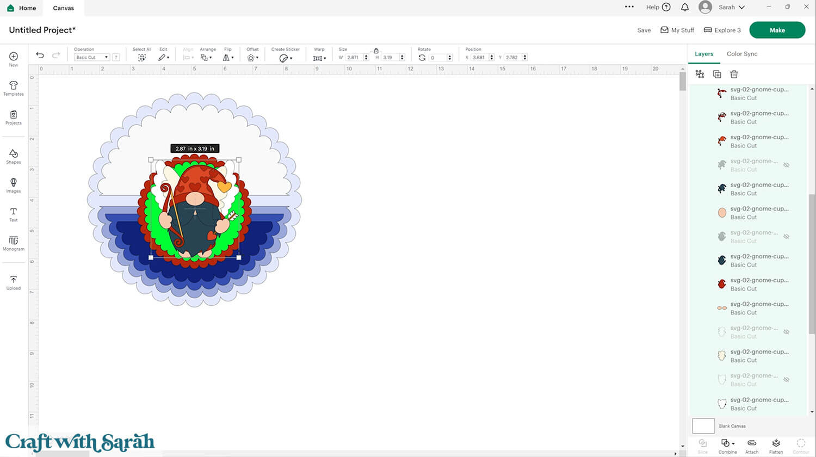This screenshot has width=816, height=457.
Task: Flatten the selected layers
Action: click(776, 446)
